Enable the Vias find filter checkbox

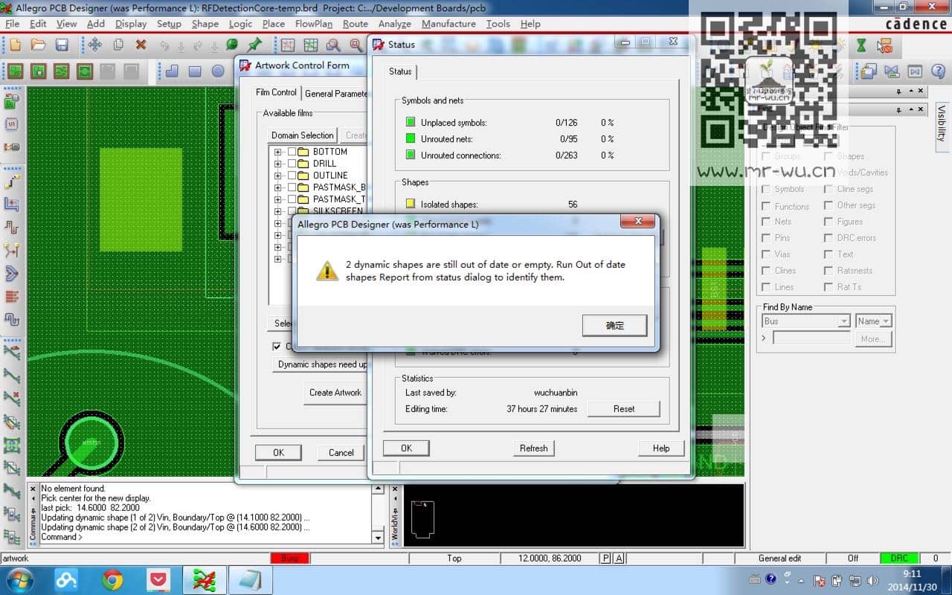[x=766, y=254]
